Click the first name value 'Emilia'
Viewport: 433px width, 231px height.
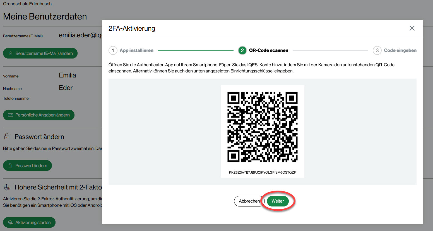click(68, 75)
